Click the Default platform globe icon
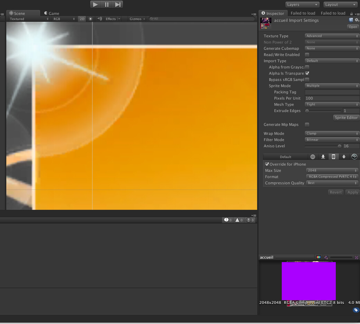This screenshot has width=360, height=324. [313, 157]
